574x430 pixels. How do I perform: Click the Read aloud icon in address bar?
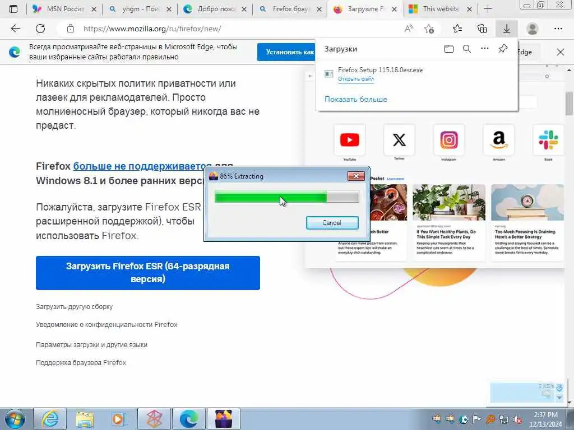pos(409,29)
